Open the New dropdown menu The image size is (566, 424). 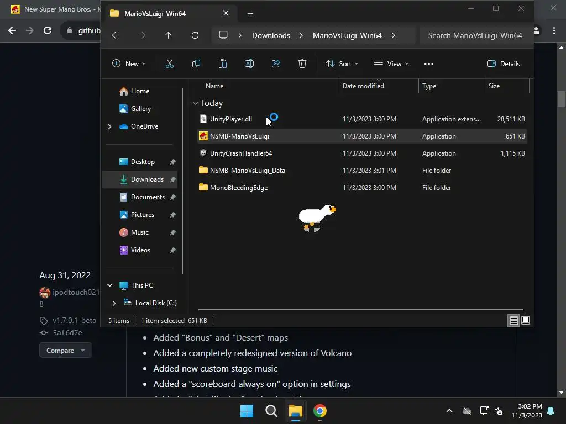pos(129,64)
